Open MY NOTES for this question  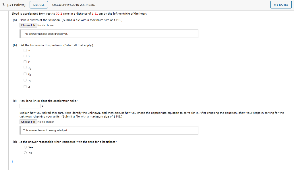pos(281,5)
